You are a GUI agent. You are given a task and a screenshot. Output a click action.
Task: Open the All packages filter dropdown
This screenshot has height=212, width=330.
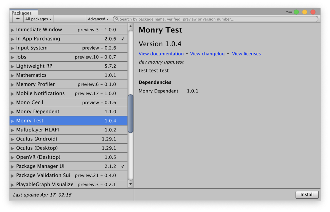[x=38, y=19]
